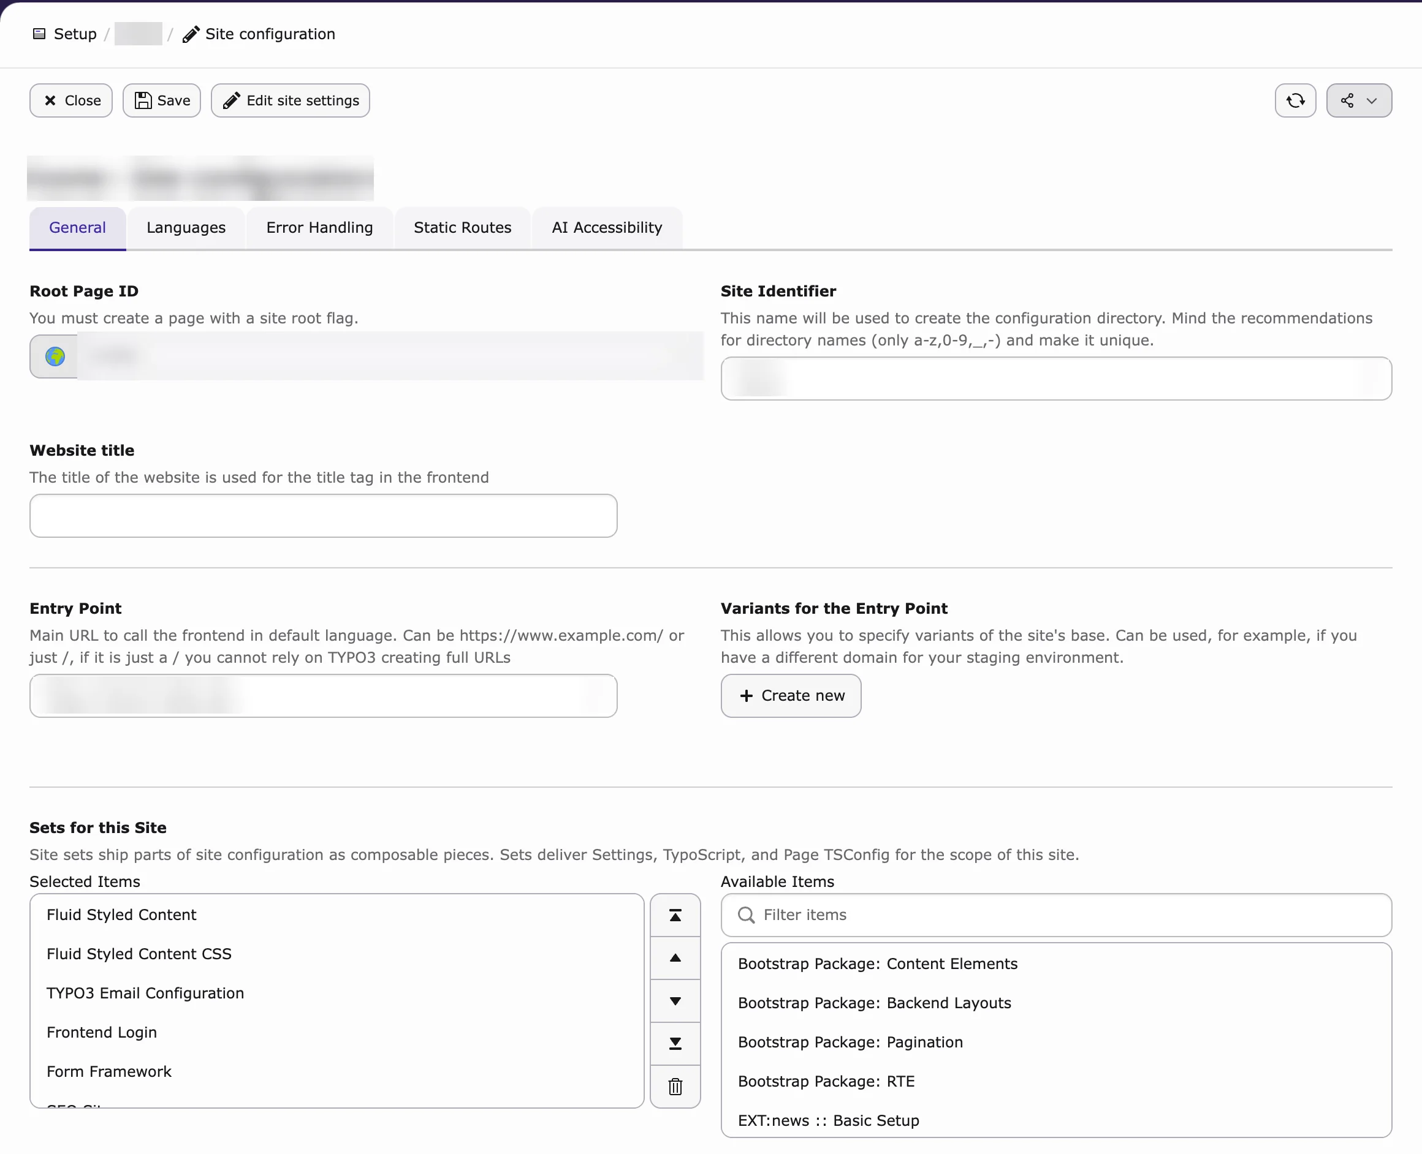Click the search icon in Filter items

[x=747, y=915]
